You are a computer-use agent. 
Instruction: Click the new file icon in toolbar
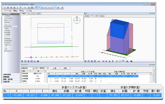pyautogui.click(x=5, y=8)
